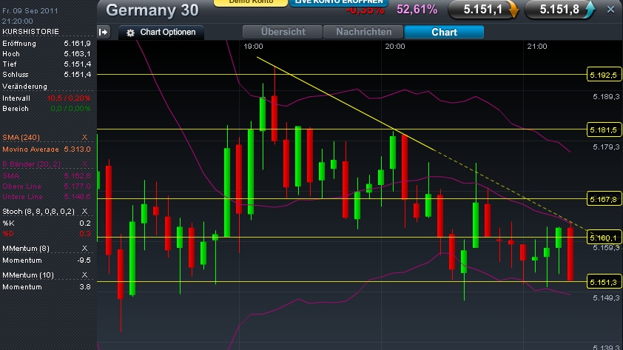
Task: Click the Intervall value 10,5 / 0,20%
Action: 69,98
